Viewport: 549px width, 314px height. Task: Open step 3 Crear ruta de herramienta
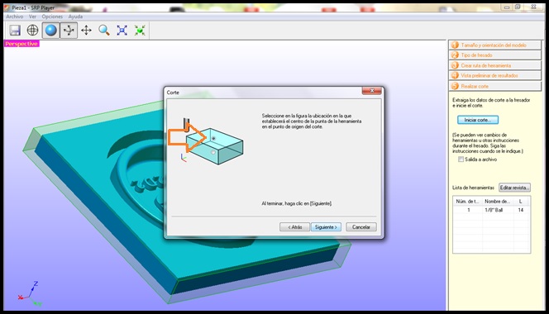pyautogui.click(x=495, y=65)
